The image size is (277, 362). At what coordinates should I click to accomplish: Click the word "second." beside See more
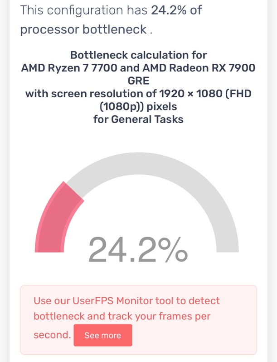click(52, 335)
